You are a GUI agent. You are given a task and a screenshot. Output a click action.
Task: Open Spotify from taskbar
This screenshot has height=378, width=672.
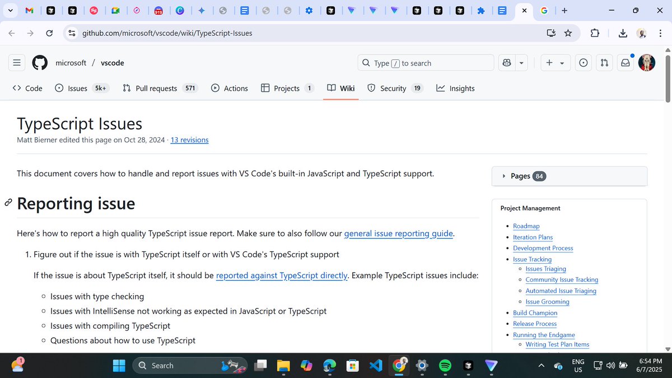(x=445, y=366)
